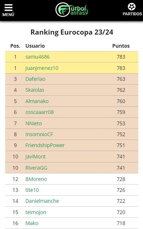Click the Fútbol Fantasy logo
The width and height of the screenshot is (143, 229).
(x=72, y=9)
